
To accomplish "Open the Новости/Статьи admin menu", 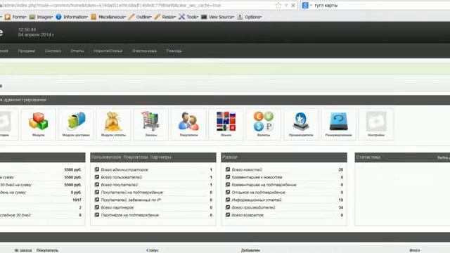I will (x=108, y=51).
